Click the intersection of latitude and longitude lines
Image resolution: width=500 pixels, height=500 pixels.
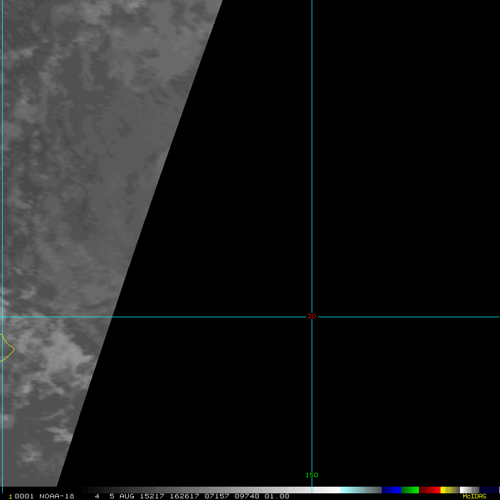coord(312,317)
